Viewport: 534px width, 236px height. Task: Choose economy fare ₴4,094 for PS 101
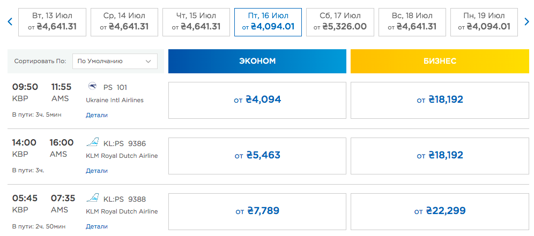(257, 100)
